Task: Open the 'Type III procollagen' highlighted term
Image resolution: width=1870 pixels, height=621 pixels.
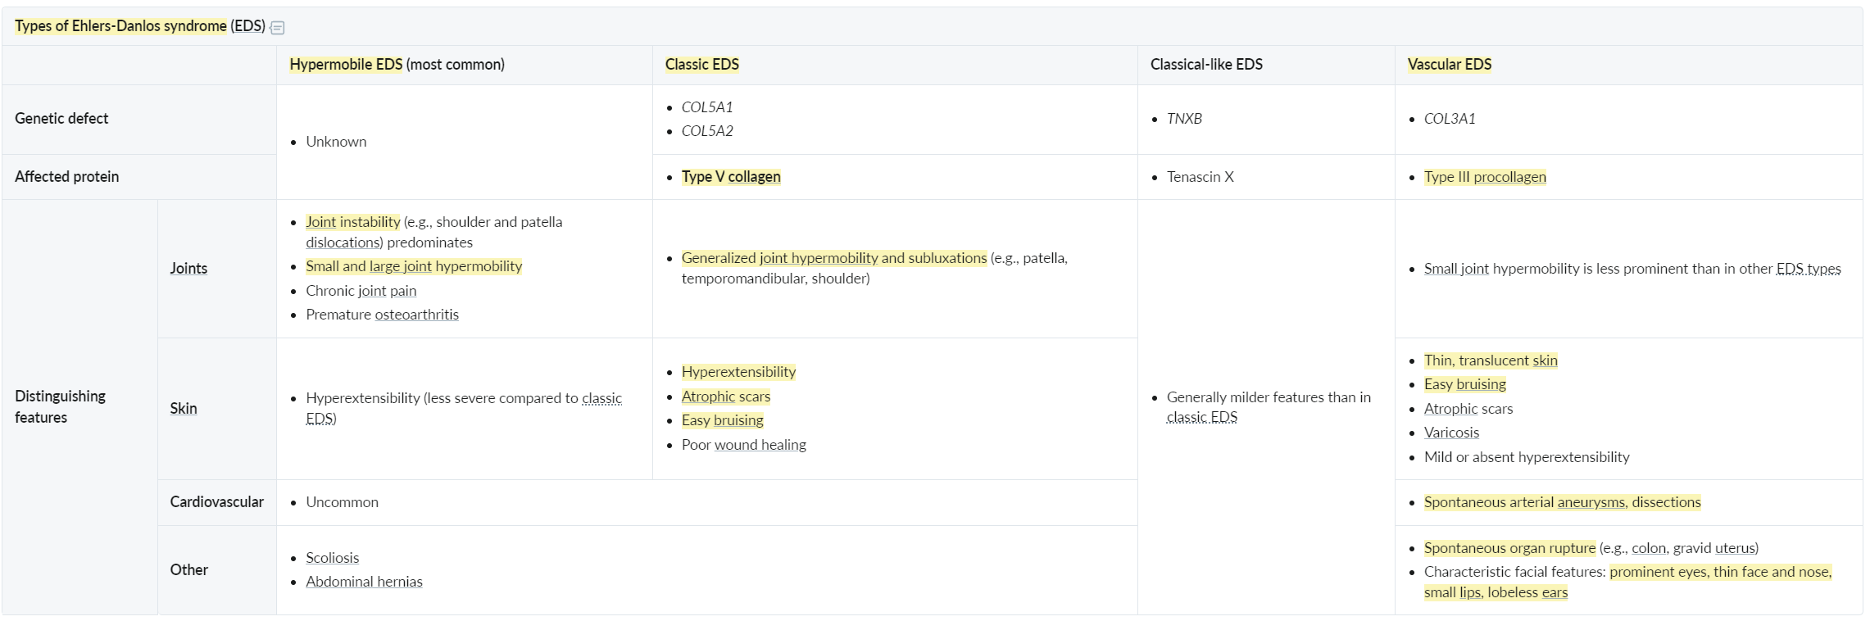Action: point(1485,177)
